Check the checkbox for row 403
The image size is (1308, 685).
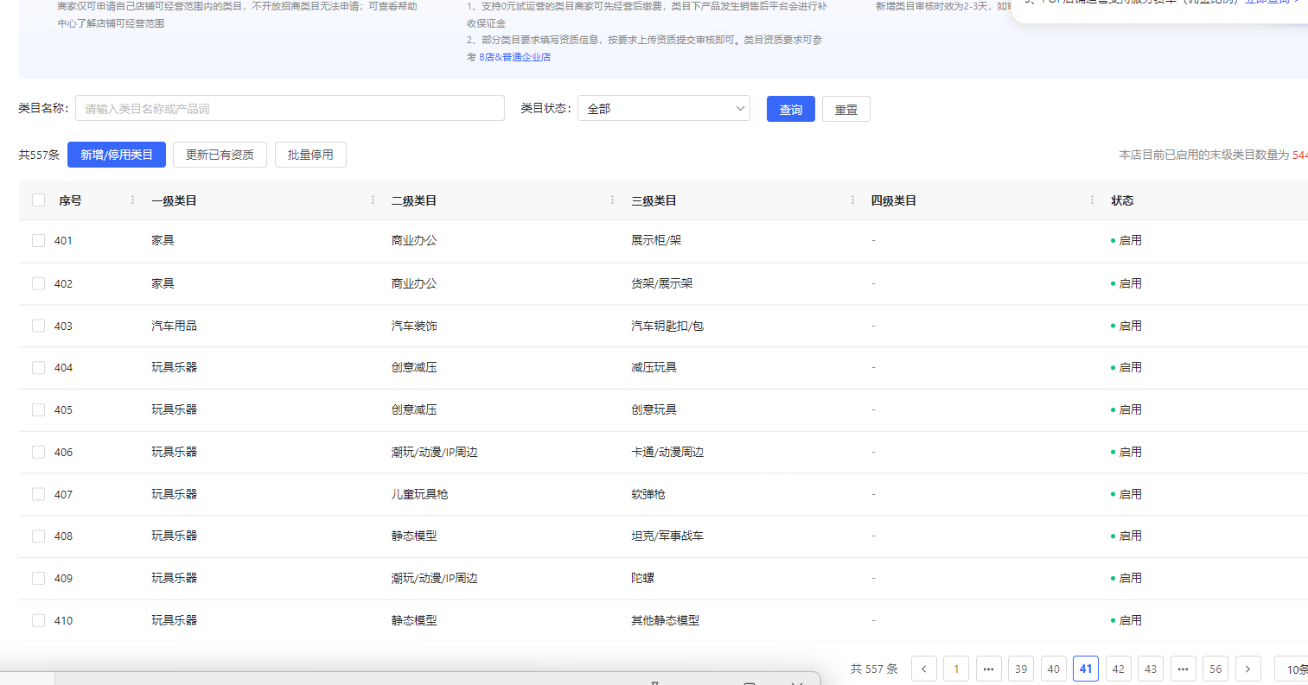click(38, 326)
